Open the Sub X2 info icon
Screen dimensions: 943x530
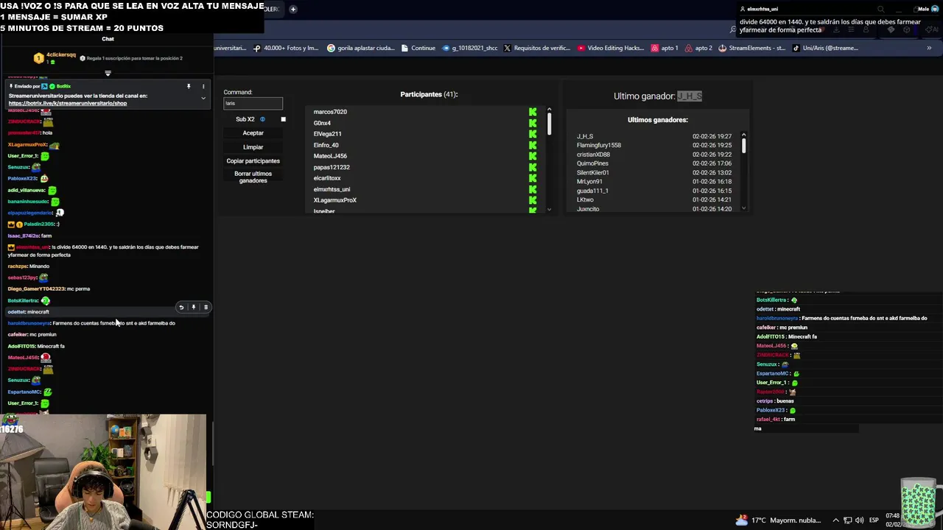point(262,119)
